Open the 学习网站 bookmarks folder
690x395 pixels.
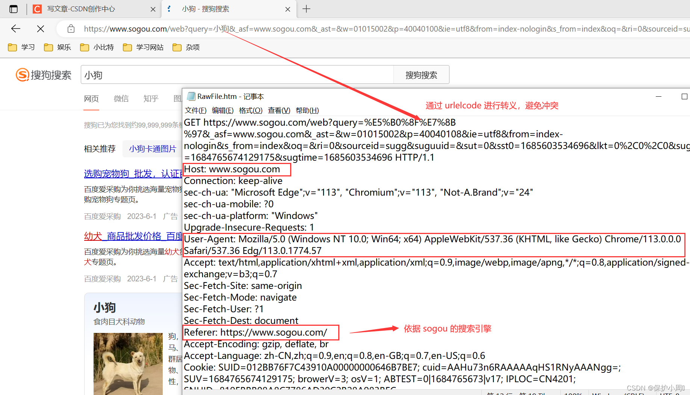(143, 47)
